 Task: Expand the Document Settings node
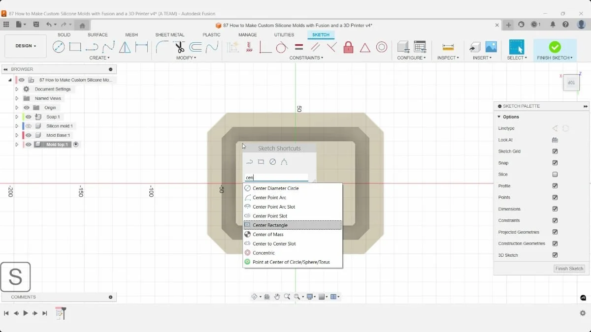point(17,89)
